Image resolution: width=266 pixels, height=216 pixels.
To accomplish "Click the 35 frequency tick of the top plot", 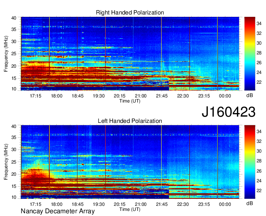I will tap(14, 29).
